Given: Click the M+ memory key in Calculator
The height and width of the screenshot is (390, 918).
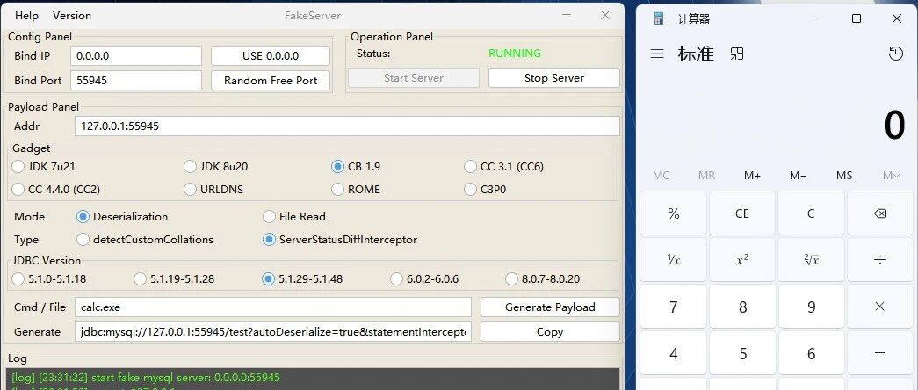Looking at the screenshot, I should (752, 176).
